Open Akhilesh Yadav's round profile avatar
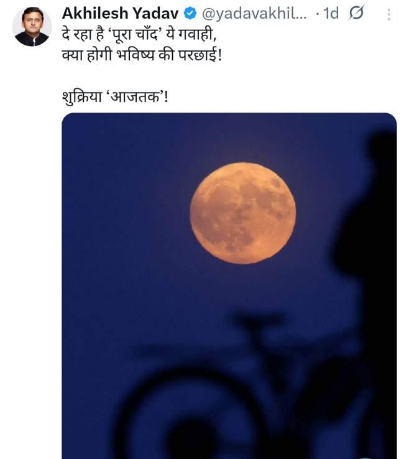The height and width of the screenshot is (459, 409). (x=32, y=27)
